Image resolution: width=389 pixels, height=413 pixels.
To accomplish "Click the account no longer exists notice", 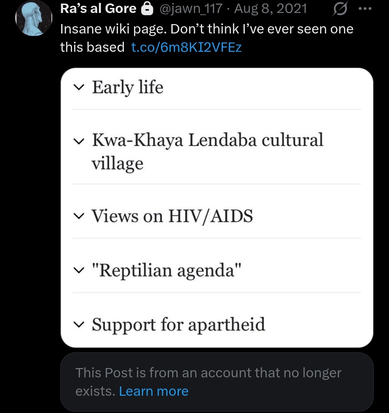I will click(x=217, y=382).
